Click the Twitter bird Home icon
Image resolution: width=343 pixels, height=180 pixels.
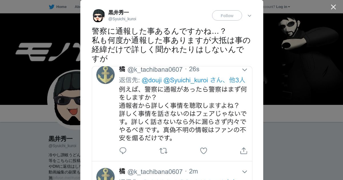point(51,7)
